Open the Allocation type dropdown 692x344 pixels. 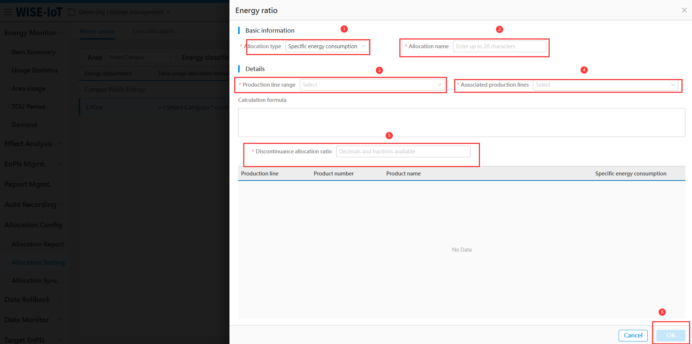coord(327,46)
